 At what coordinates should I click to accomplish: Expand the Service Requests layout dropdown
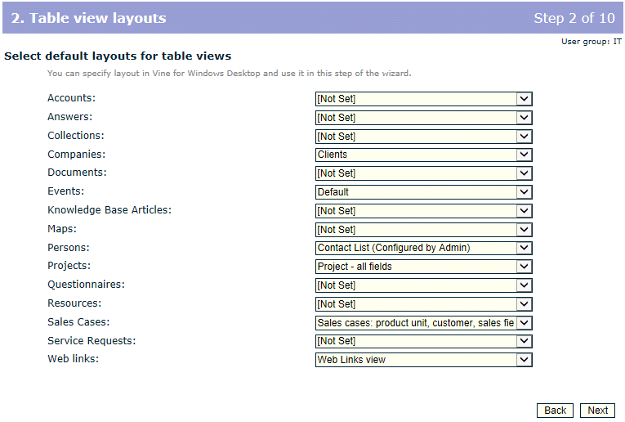pyautogui.click(x=424, y=341)
